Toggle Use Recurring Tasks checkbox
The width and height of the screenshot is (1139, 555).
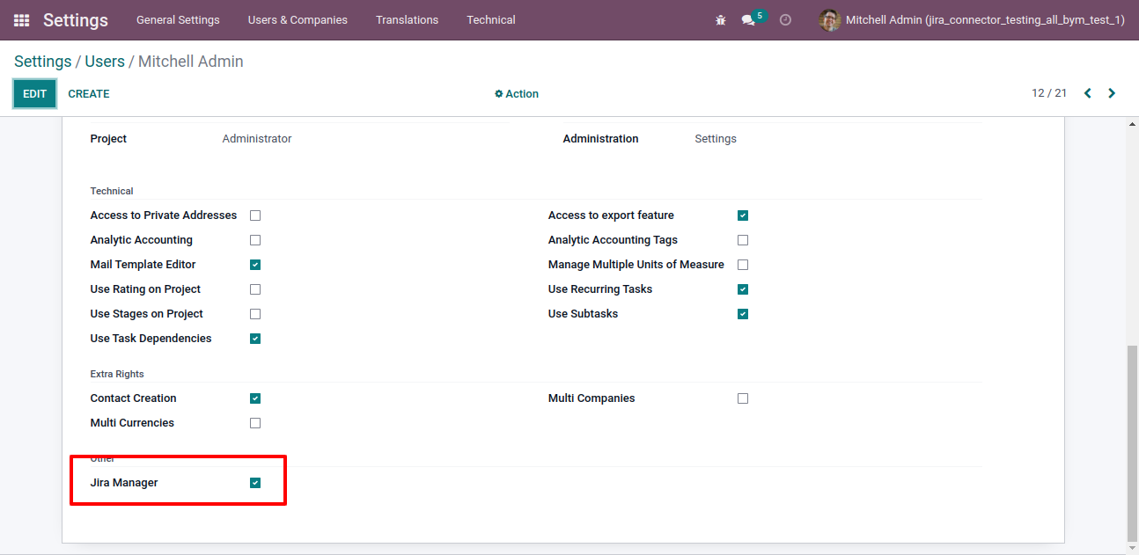743,289
